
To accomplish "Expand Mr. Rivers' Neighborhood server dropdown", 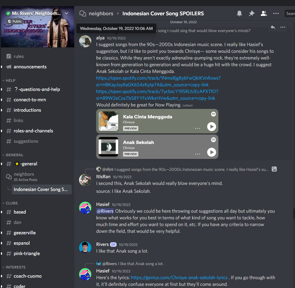I will (67, 13).
